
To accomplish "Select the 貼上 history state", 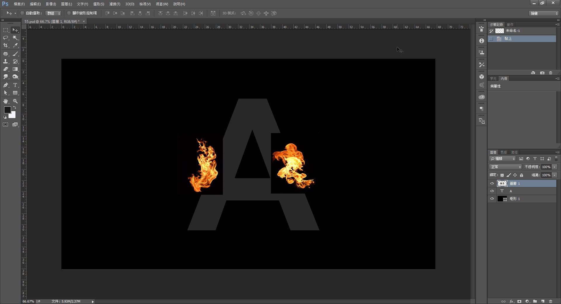I will point(508,39).
